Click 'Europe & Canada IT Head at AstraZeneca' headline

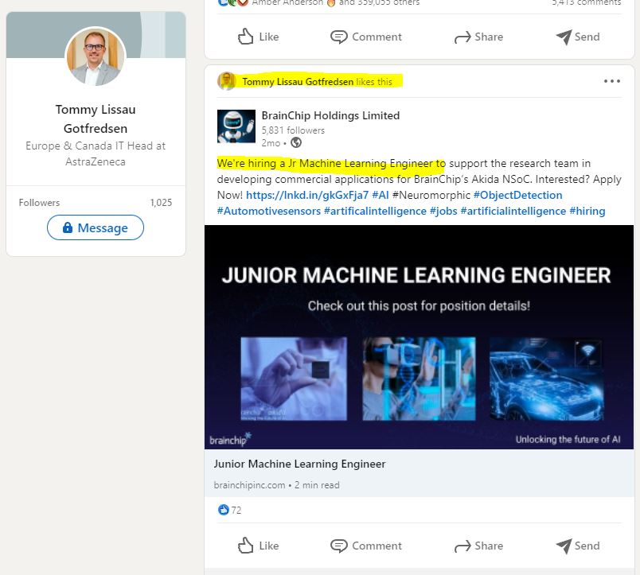coord(96,153)
